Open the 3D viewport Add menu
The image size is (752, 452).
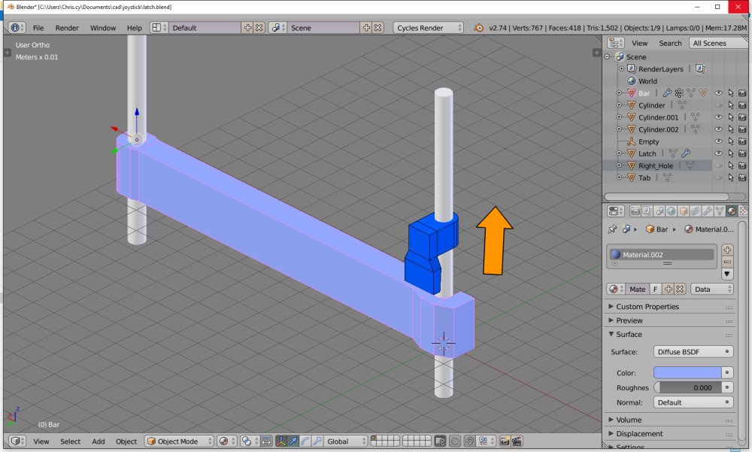(x=99, y=441)
